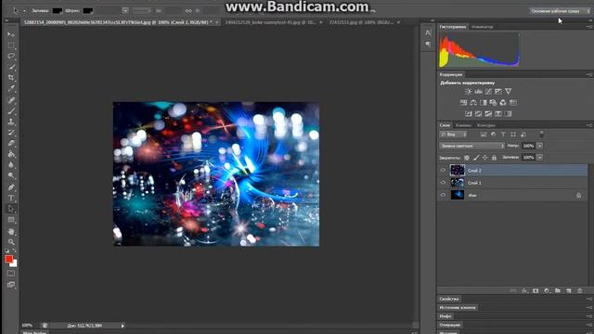Open the workspace switcher dropdown

pos(560,11)
